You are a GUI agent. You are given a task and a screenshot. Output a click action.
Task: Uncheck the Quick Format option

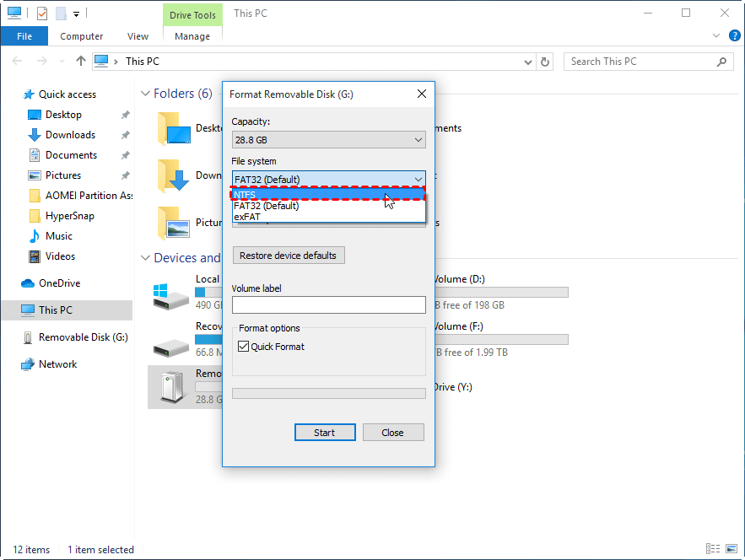[244, 346]
